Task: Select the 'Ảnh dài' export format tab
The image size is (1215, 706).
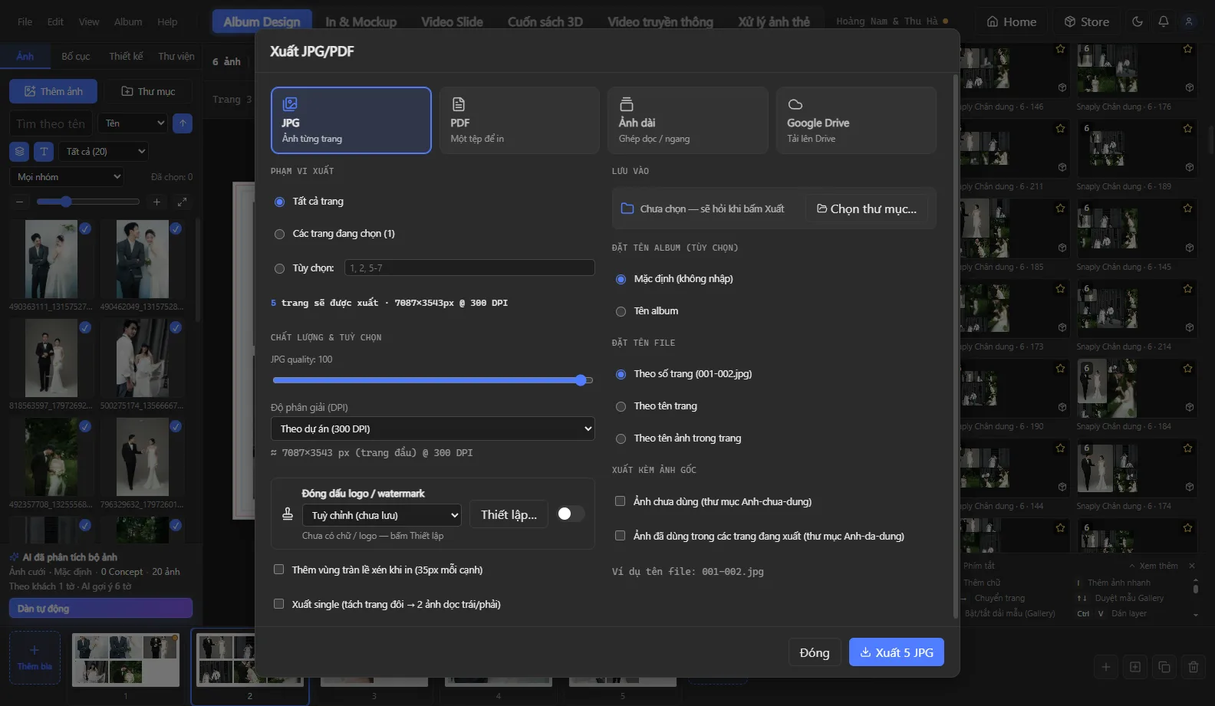Action: 688,120
